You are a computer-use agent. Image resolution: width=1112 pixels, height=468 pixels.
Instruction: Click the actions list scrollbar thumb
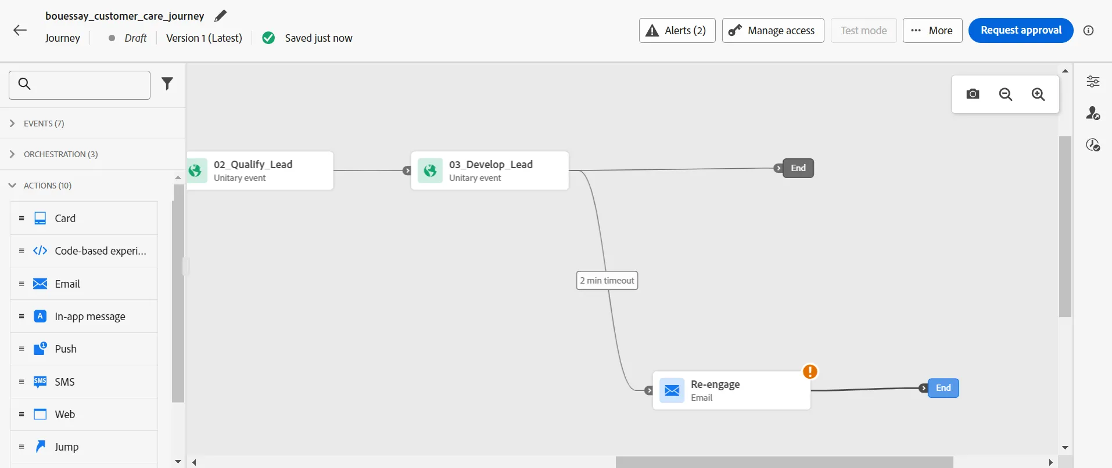point(178,293)
